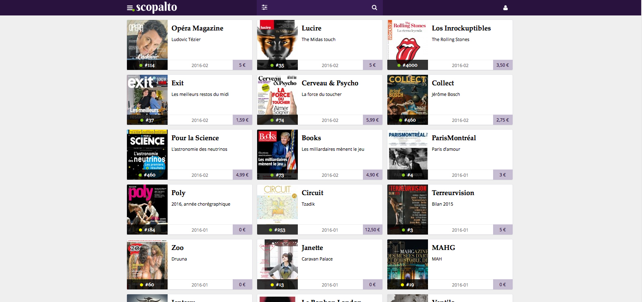Screen dimensions: 642x302
Task: Select the Terreurvision title
Action: [x=453, y=193]
